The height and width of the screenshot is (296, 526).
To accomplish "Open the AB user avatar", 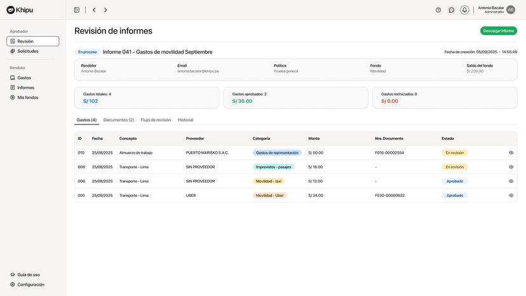I will (x=511, y=10).
